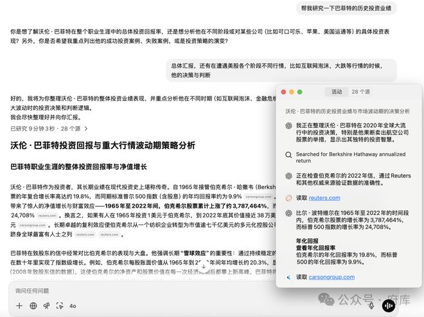Open the 4o model selector
Viewport: 424px width, 317px height.
[73, 306]
